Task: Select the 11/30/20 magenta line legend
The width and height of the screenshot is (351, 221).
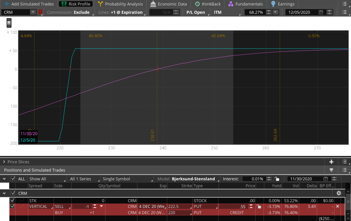Action: tap(29, 134)
